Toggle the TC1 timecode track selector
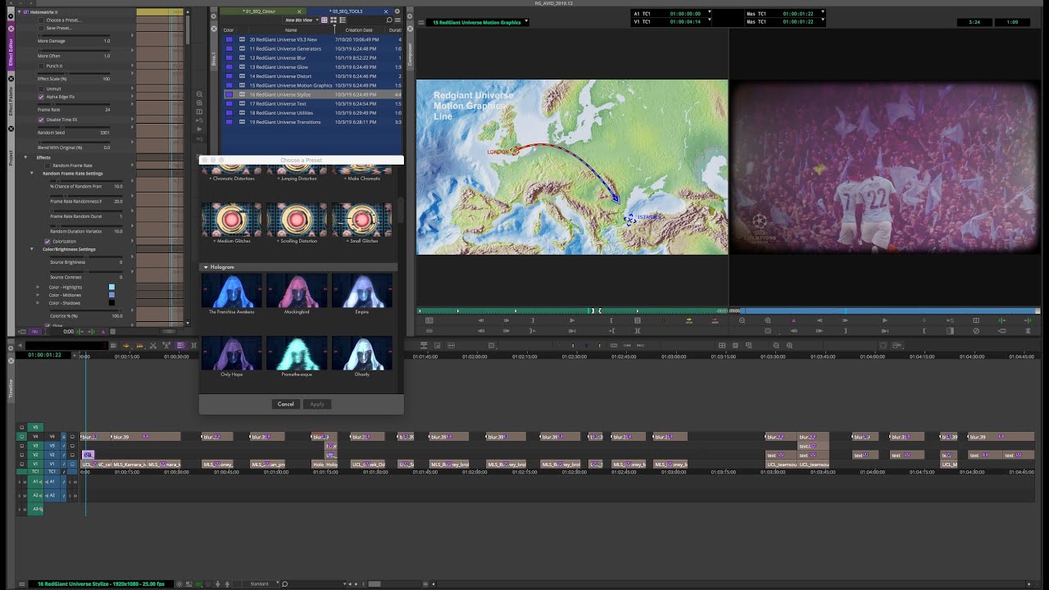The image size is (1049, 590). pos(51,472)
